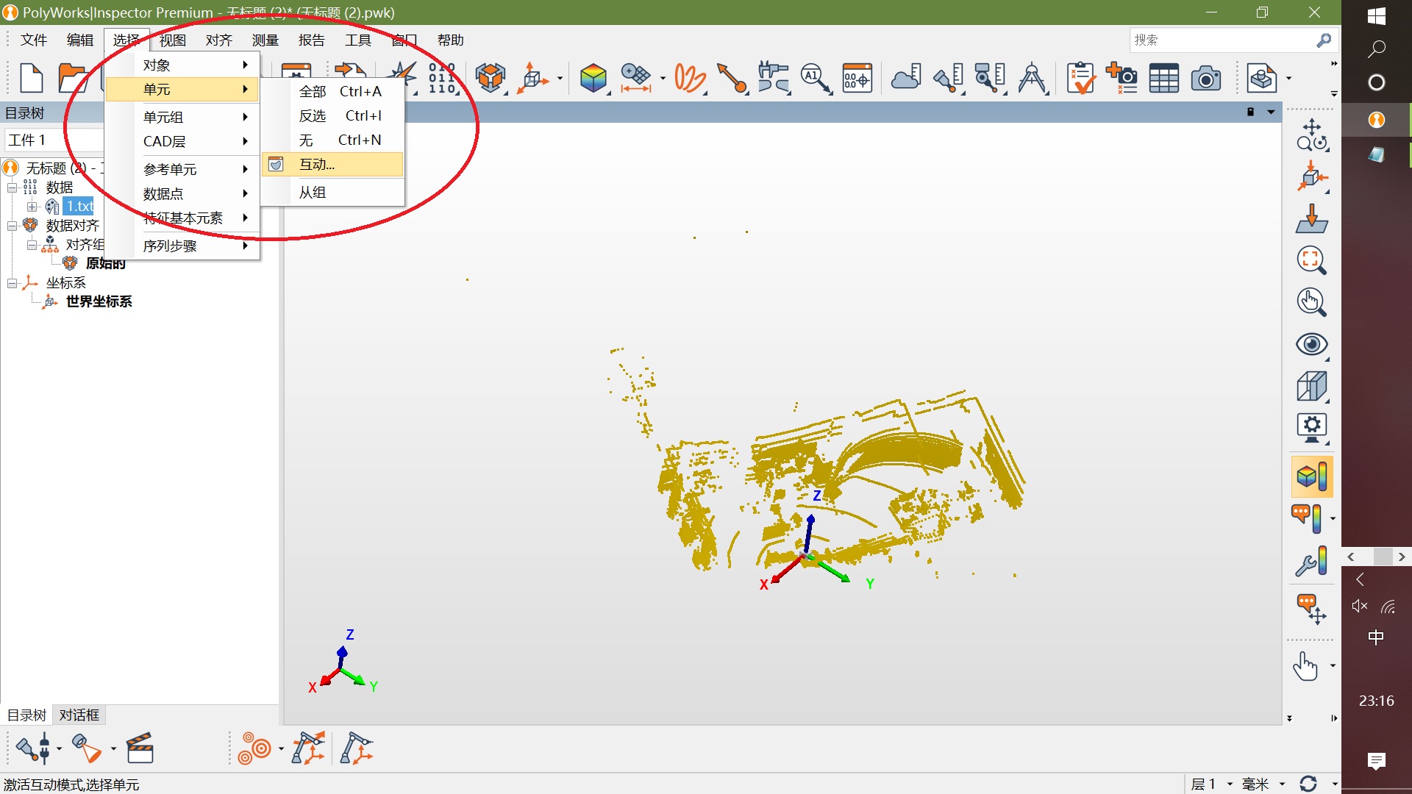This screenshot has width=1412, height=794.
Task: Toggle the pin on the 3D scene header
Action: click(x=1250, y=112)
